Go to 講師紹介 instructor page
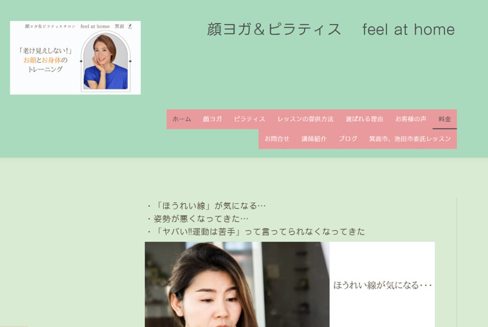The image size is (488, 327). 314,139
